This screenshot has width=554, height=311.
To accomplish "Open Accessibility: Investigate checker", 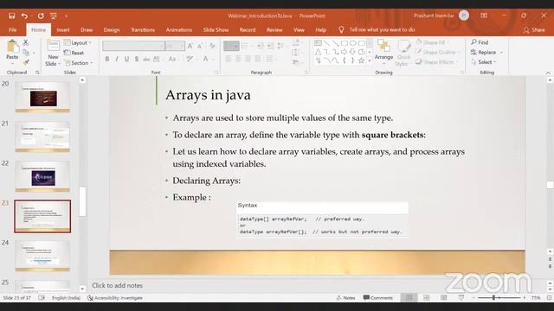I will (x=115, y=298).
